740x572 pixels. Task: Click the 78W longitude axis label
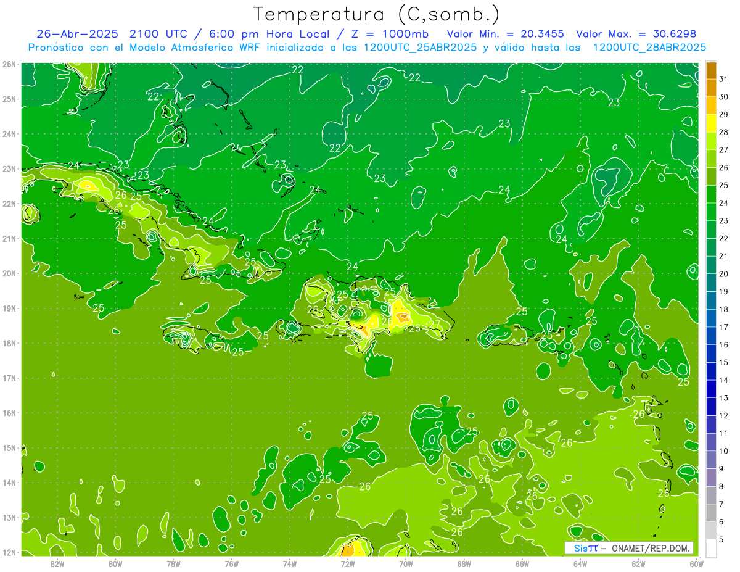tap(173, 563)
